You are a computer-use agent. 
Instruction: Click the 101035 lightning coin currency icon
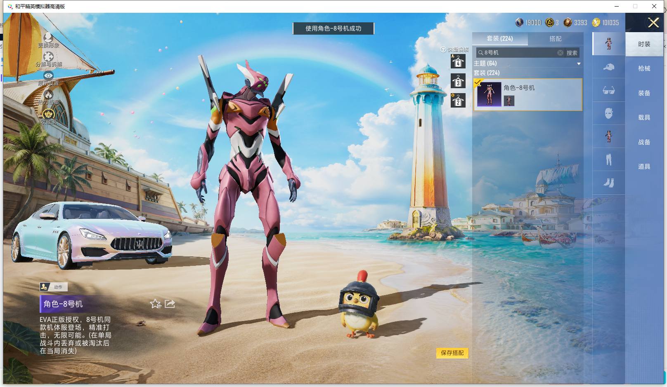[596, 22]
